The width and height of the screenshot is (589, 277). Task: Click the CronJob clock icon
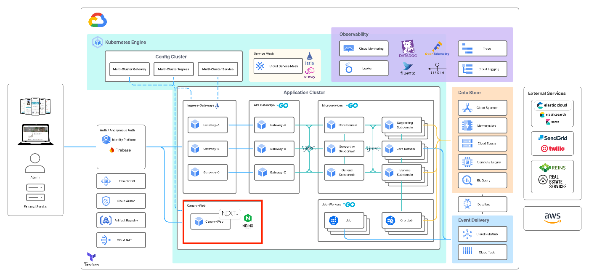coord(390,220)
